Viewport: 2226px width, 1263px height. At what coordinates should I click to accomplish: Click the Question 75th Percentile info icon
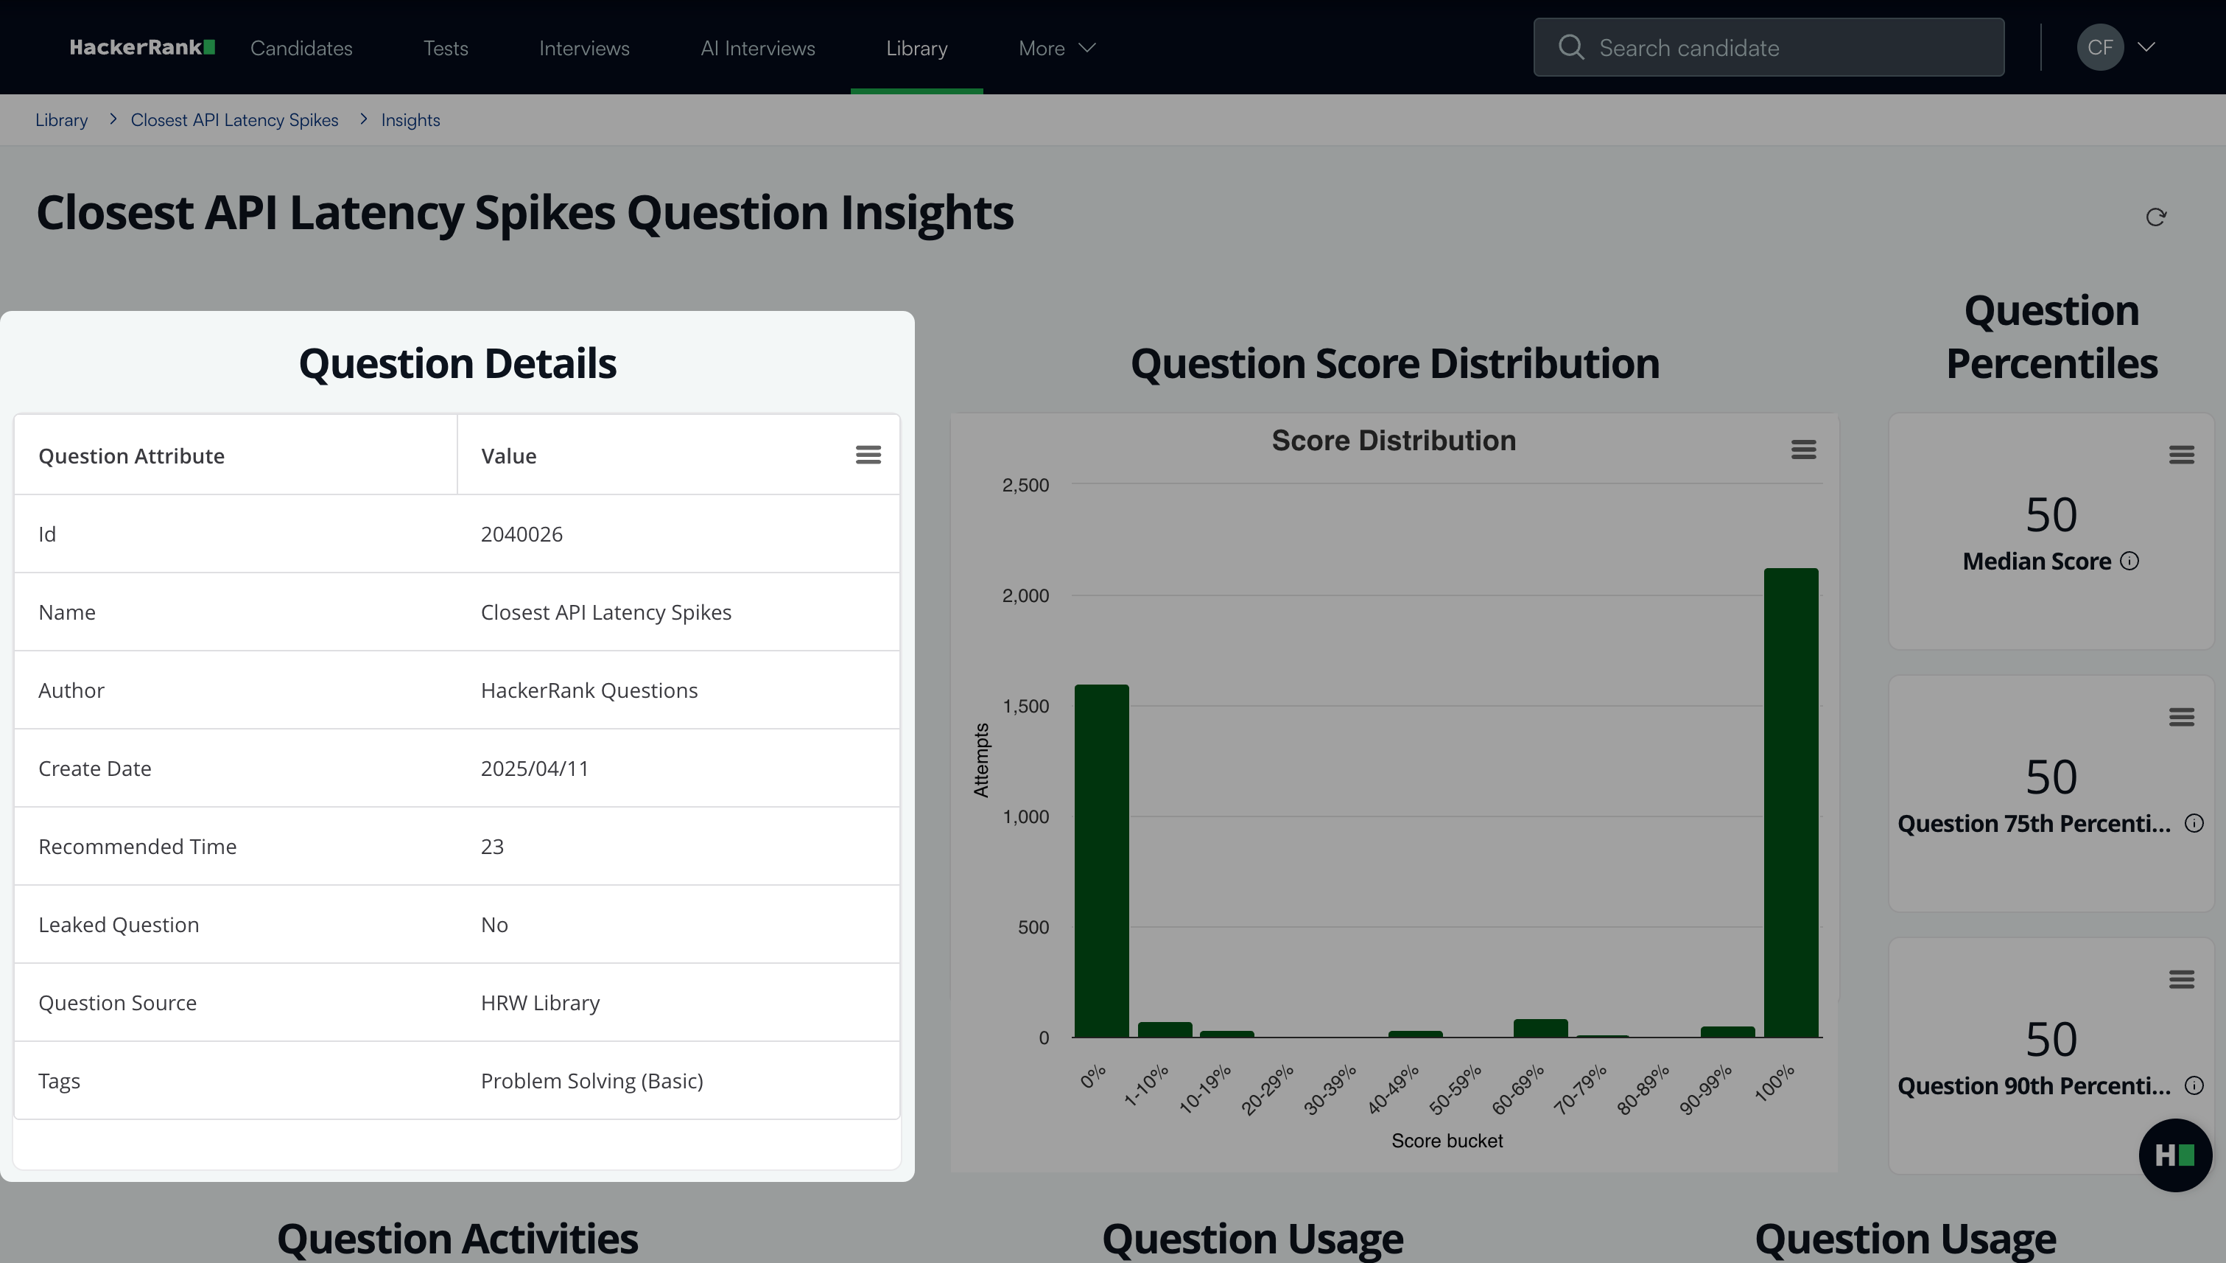pos(2193,823)
